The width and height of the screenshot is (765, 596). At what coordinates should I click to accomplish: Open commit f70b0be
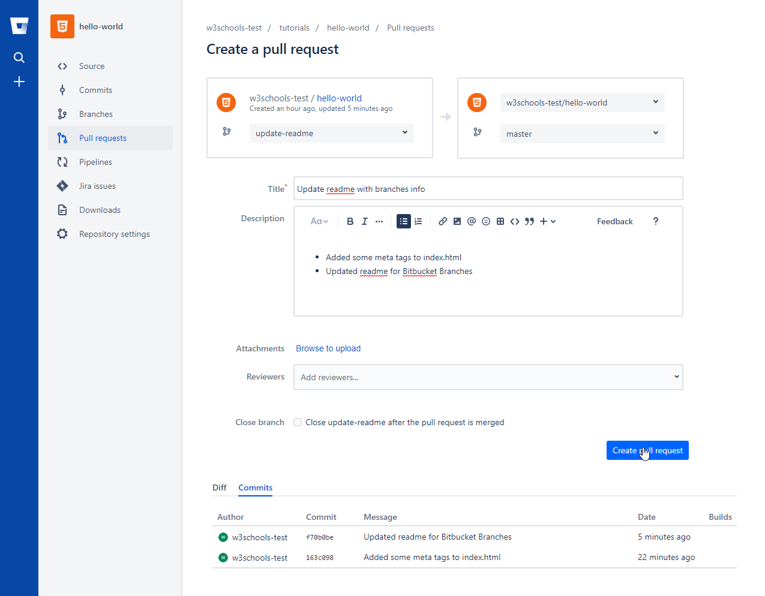pyautogui.click(x=320, y=537)
